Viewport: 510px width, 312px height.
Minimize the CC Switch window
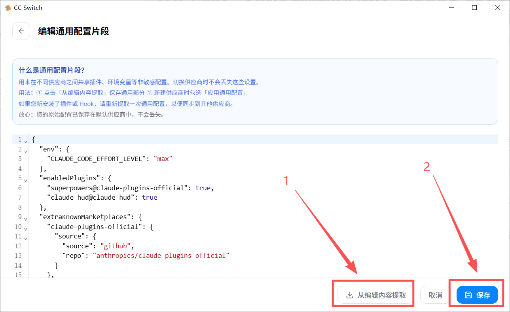pyautogui.click(x=452, y=8)
